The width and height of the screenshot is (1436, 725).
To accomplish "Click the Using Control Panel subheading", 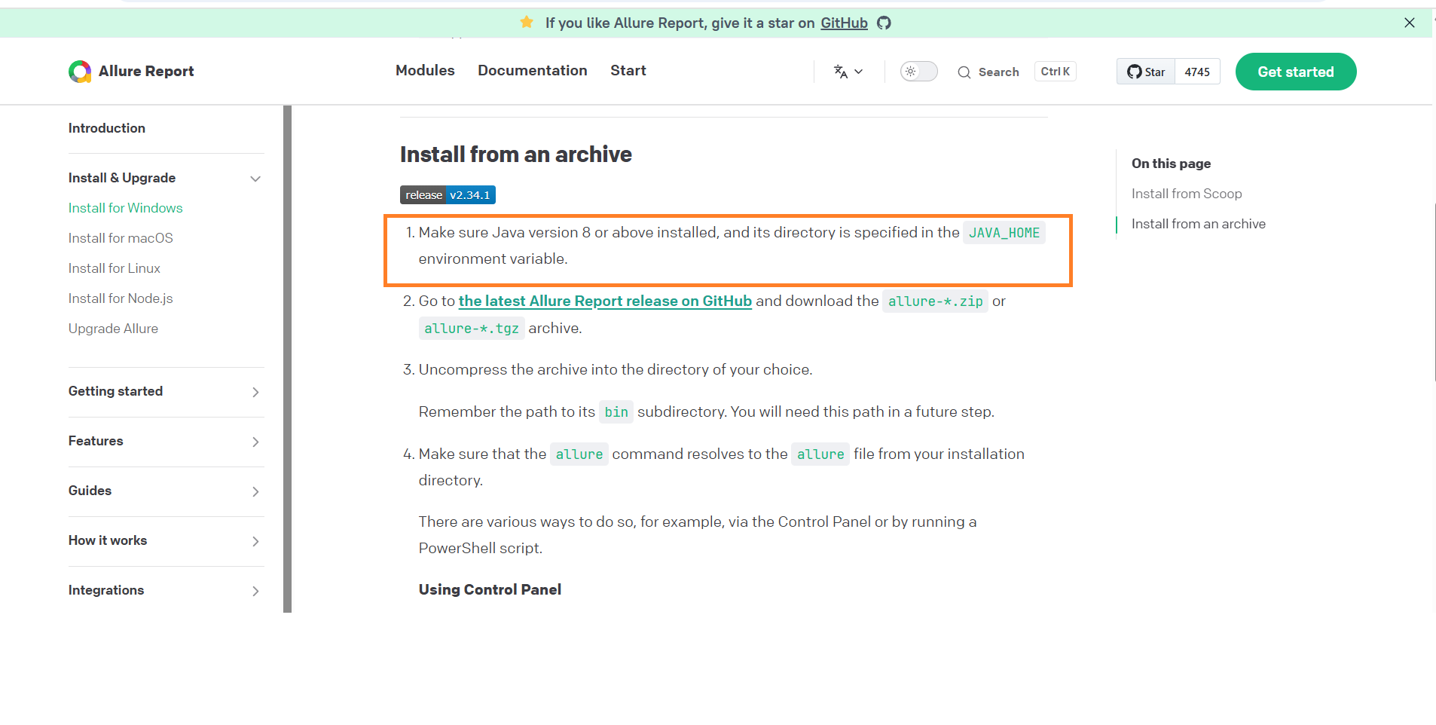I will coord(490,589).
